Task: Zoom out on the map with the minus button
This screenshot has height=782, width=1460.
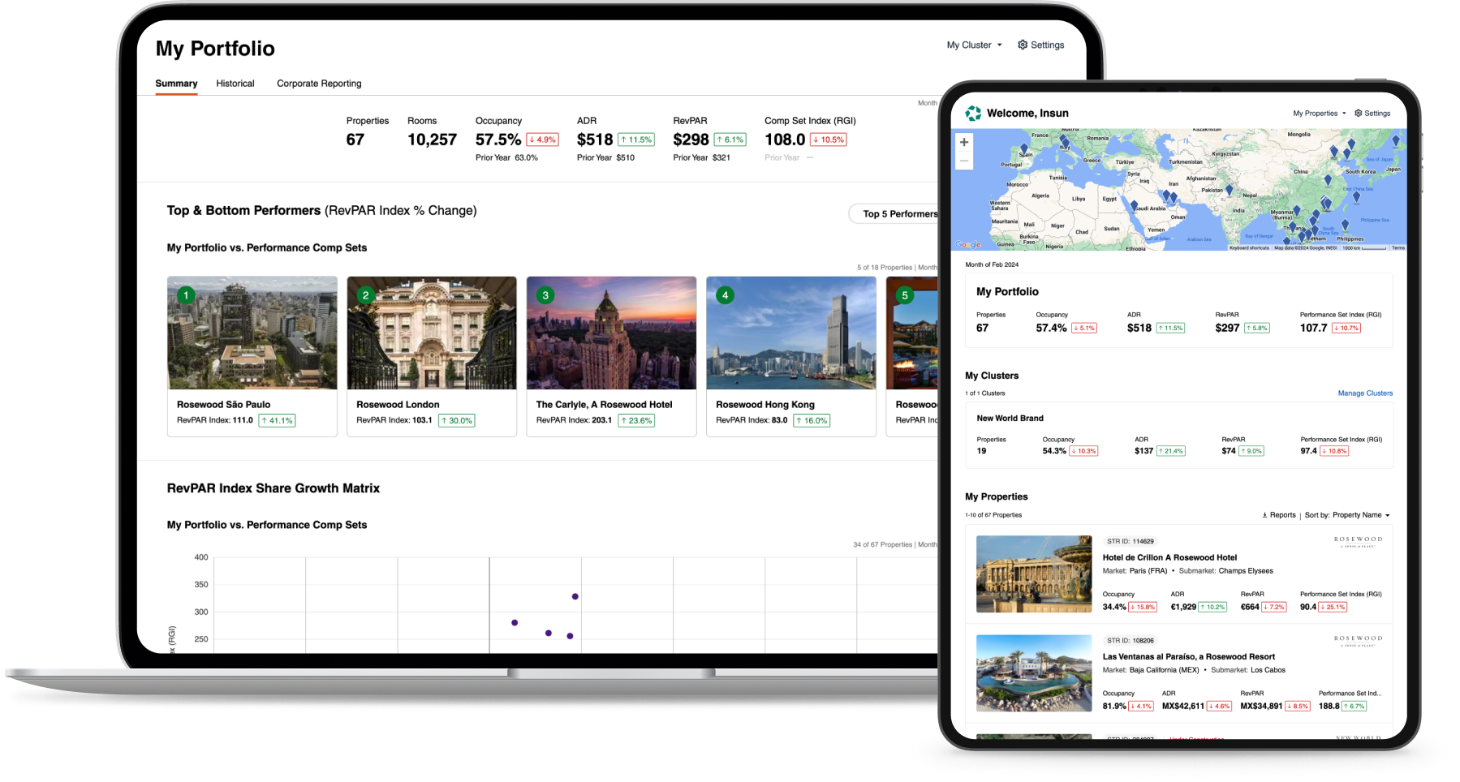Action: [x=964, y=161]
